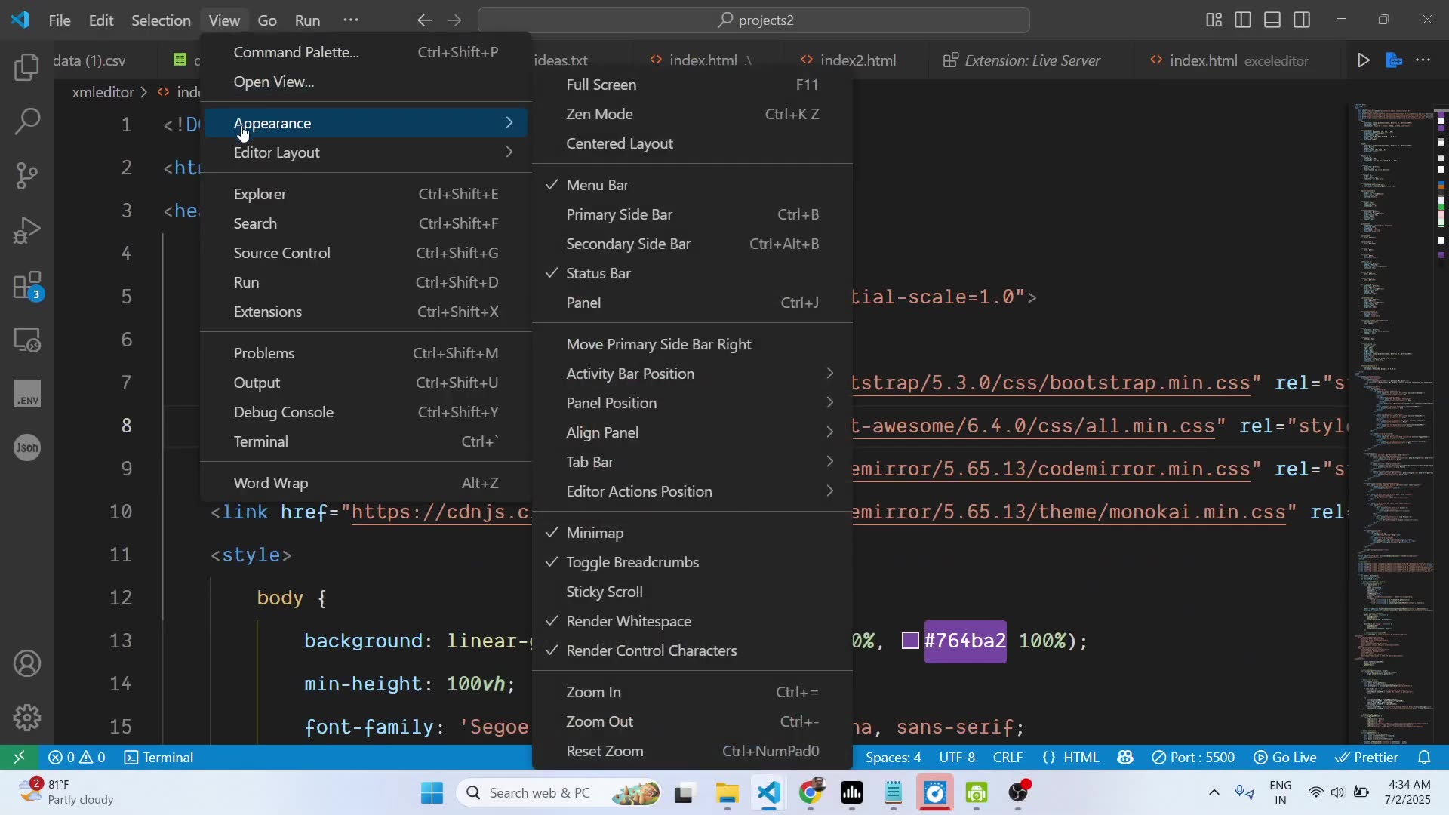Open Windows Start button
1449x815 pixels.
coord(432,793)
